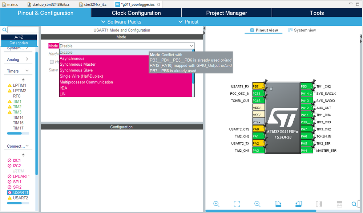Expand the System category chevron
363x213 pixels.
point(27,48)
